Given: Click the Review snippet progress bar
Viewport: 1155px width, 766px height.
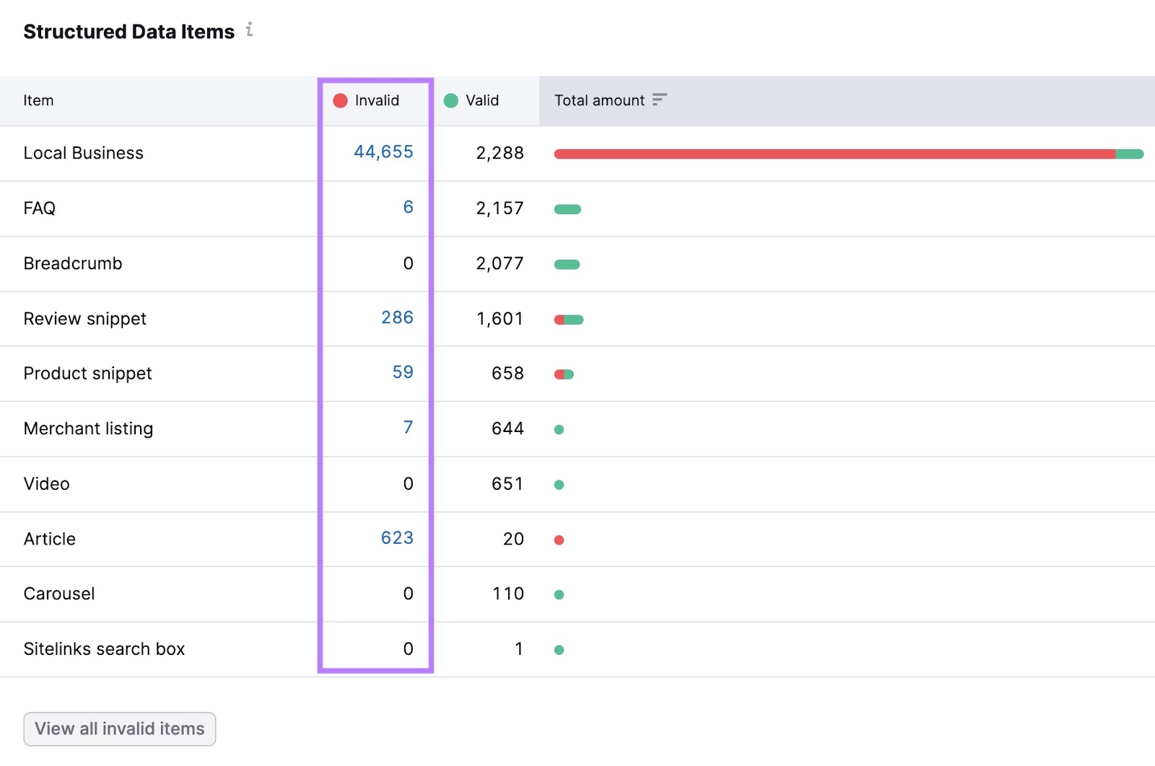Looking at the screenshot, I should tap(569, 319).
